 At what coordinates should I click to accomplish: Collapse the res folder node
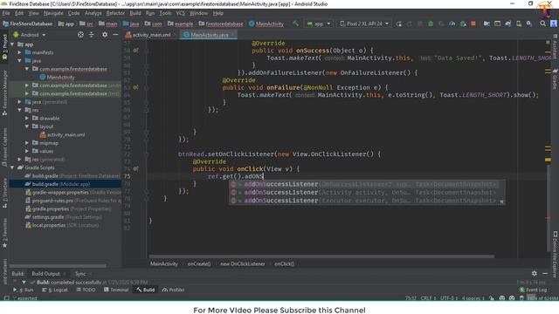19,110
